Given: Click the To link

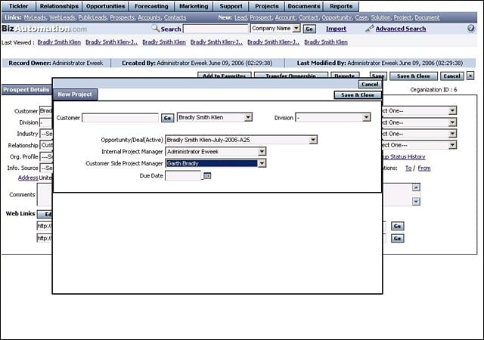Looking at the screenshot, I should coord(408,168).
